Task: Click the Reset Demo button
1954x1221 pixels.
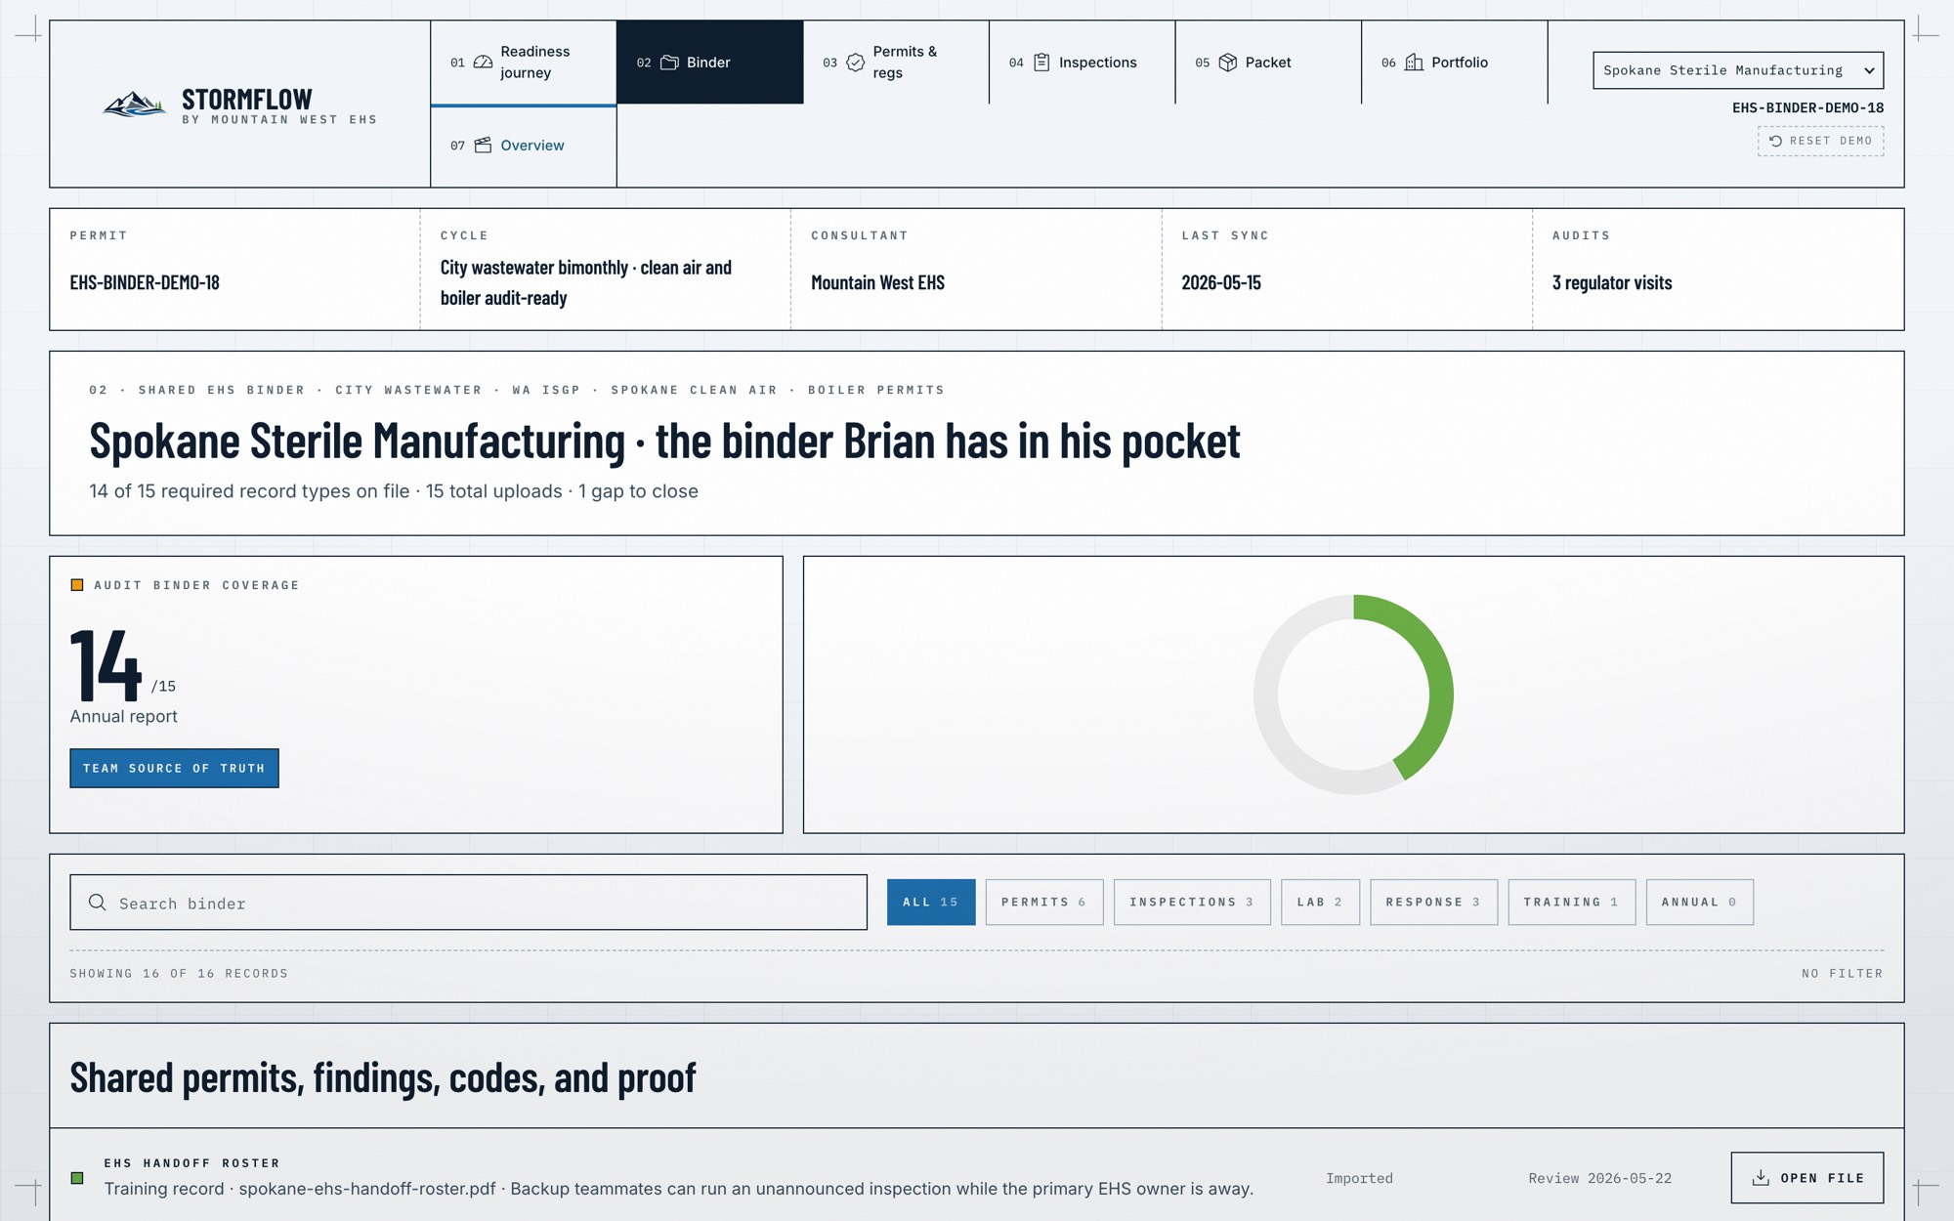Action: point(1821,141)
